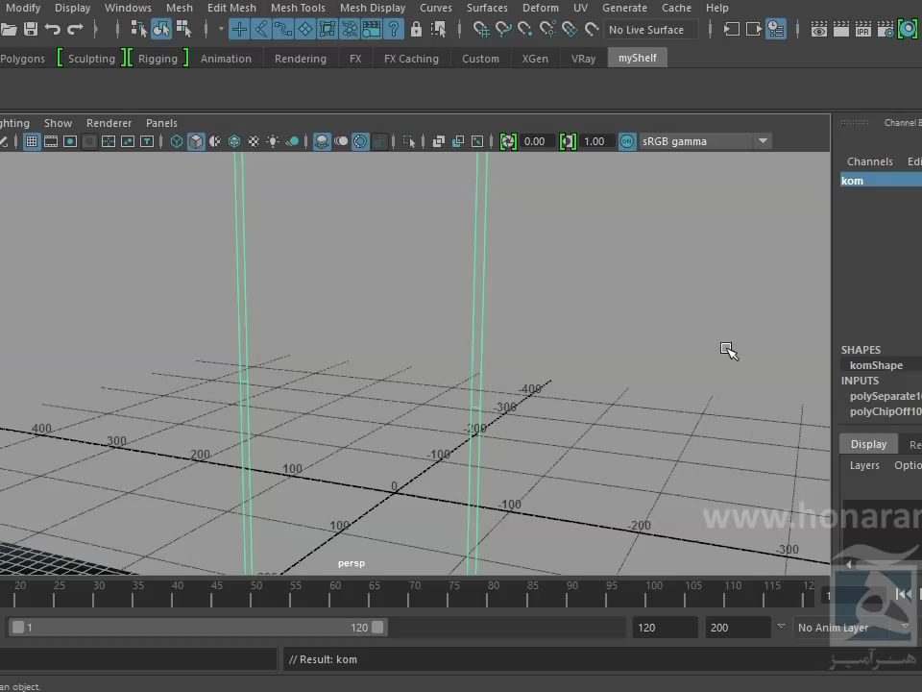Toggle wireframe display in viewport
The width and height of the screenshot is (922, 692).
pos(177,141)
